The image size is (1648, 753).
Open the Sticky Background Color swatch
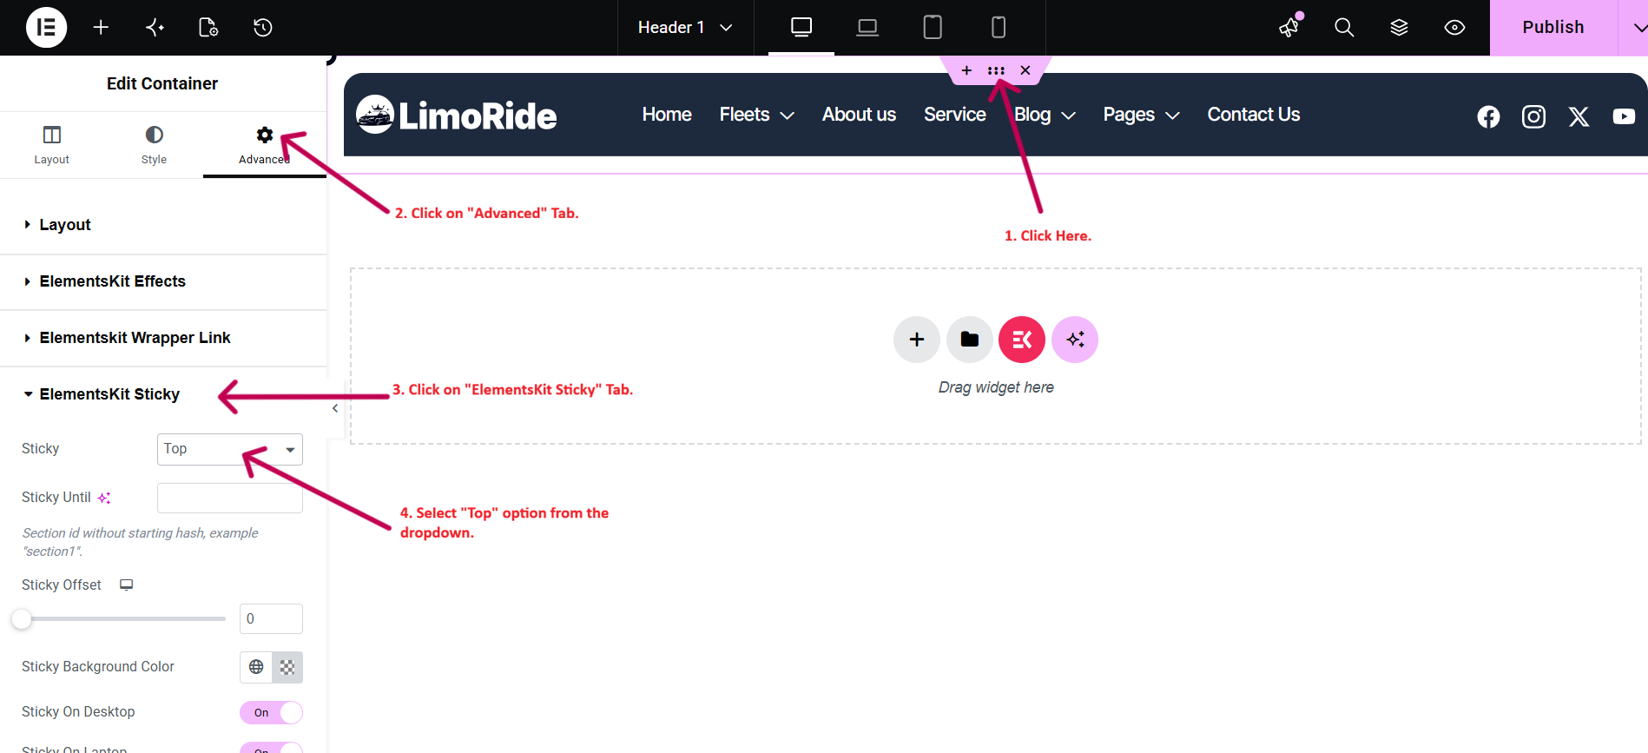pos(287,667)
